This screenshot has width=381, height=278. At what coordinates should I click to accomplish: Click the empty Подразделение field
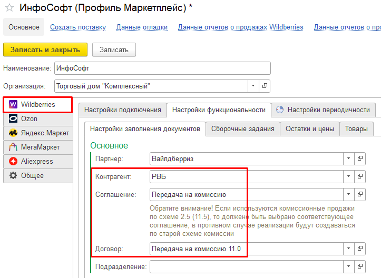point(247,266)
